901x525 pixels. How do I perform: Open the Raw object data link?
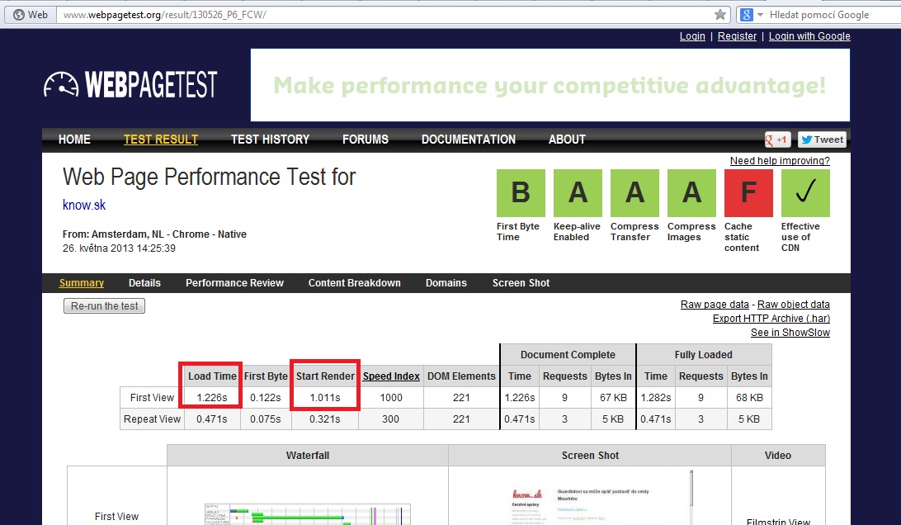click(794, 305)
